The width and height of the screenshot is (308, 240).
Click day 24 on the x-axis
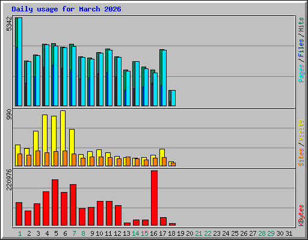point(226,233)
